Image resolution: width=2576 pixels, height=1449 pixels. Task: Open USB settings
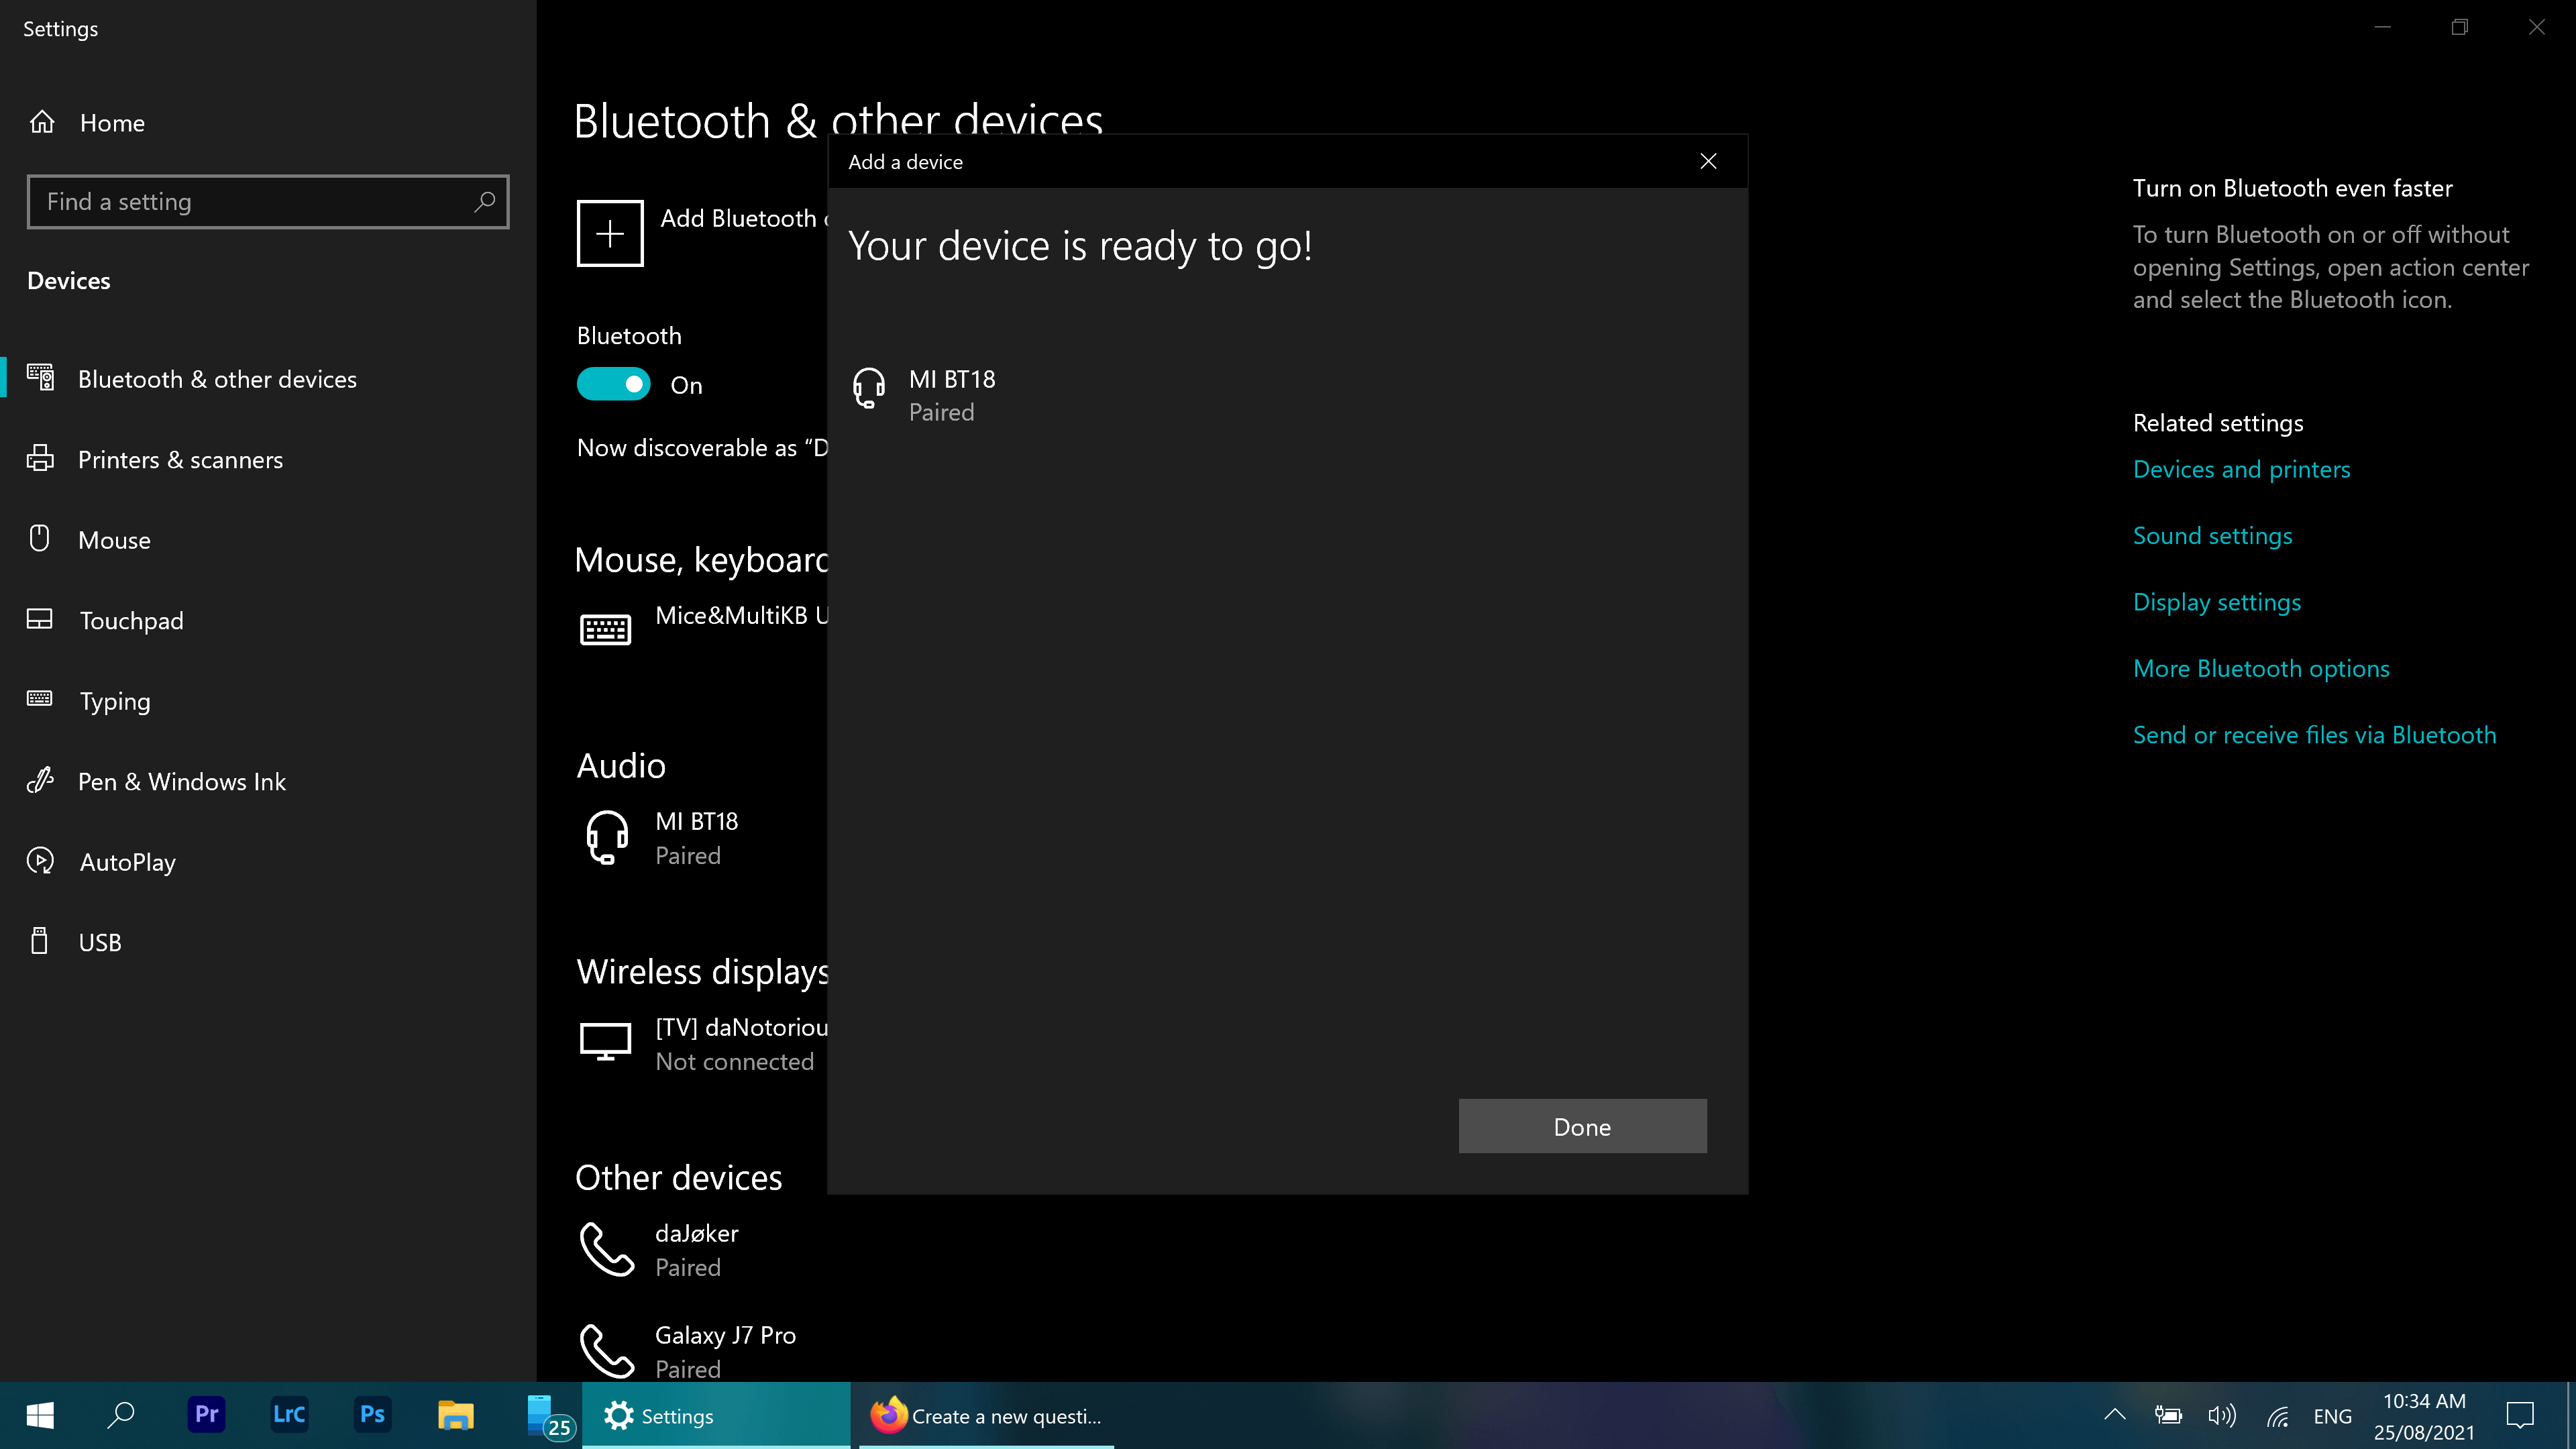268,942
